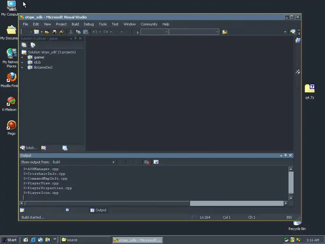Click the Copy toolbar icon
Viewport: 325px width, 244px height.
pyautogui.click(x=78, y=32)
